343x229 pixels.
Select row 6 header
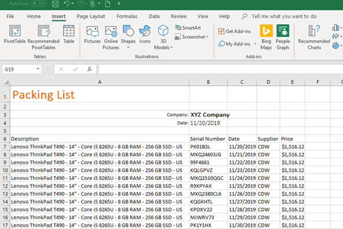pyautogui.click(x=5, y=139)
